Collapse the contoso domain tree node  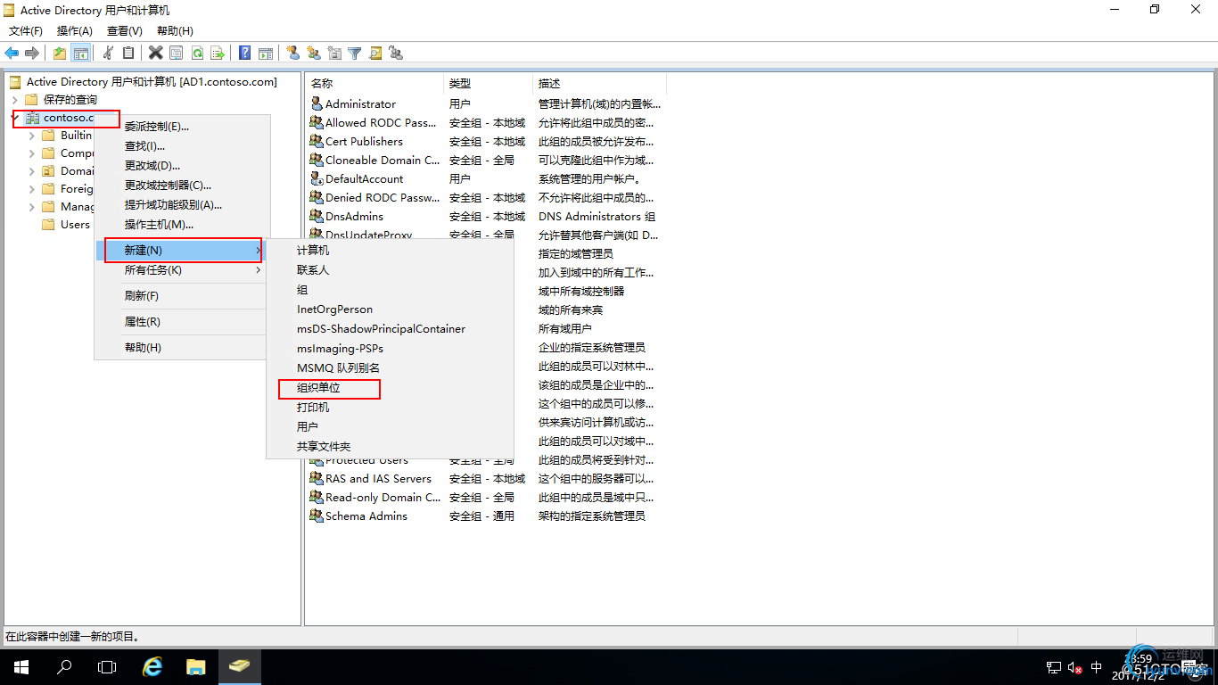coord(15,118)
